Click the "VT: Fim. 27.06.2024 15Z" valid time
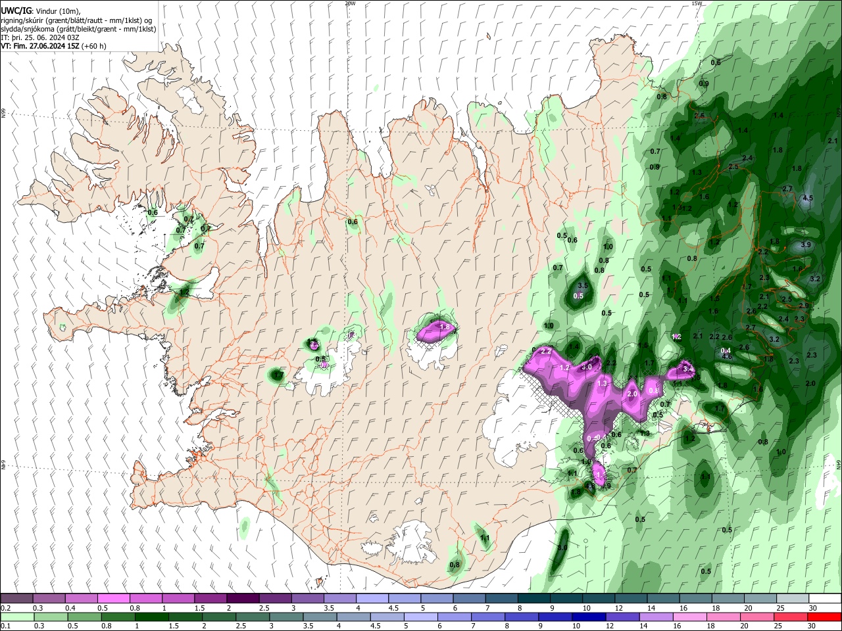The width and height of the screenshot is (842, 631). coord(41,46)
